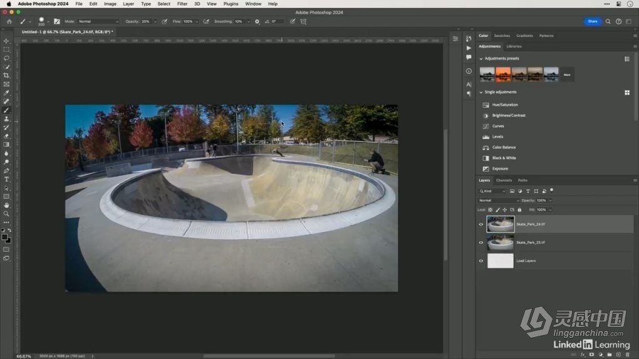Add a Hue/Saturation adjustment

pos(505,105)
